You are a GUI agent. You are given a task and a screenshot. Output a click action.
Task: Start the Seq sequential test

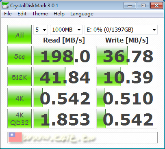[x=20, y=55]
